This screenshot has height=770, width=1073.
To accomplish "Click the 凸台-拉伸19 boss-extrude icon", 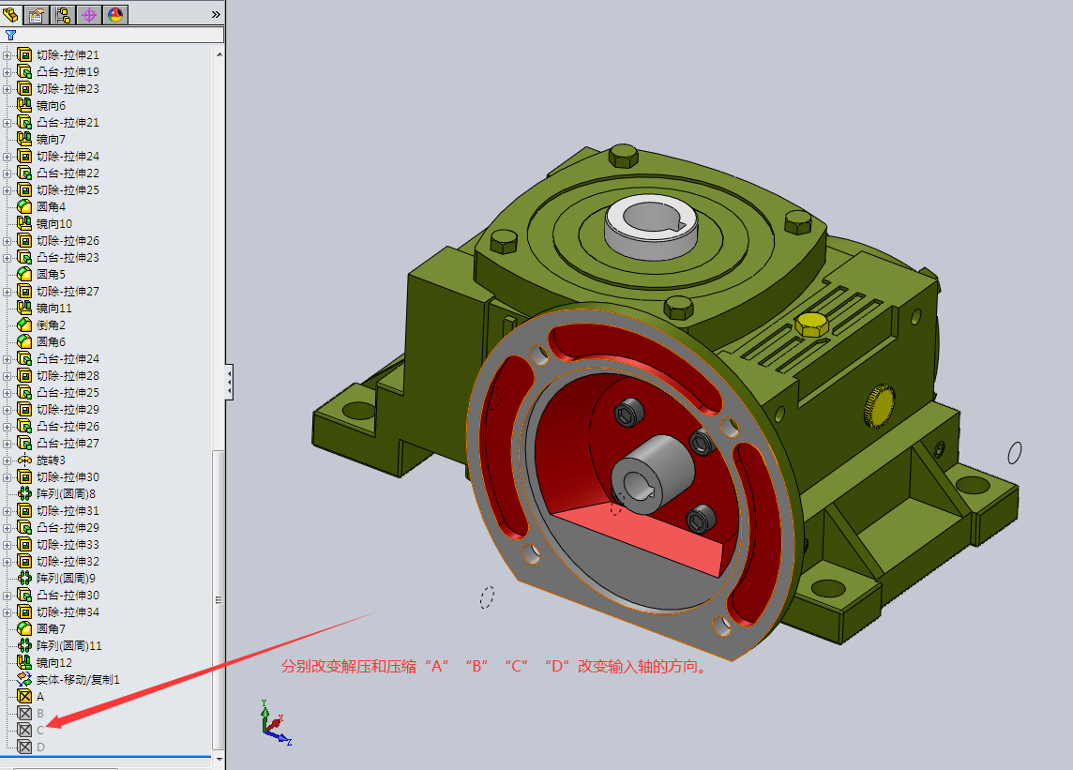I will pyautogui.click(x=24, y=72).
